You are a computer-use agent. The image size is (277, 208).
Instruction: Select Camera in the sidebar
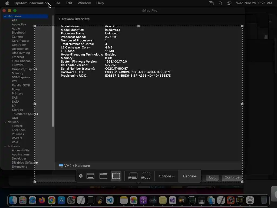click(17, 37)
